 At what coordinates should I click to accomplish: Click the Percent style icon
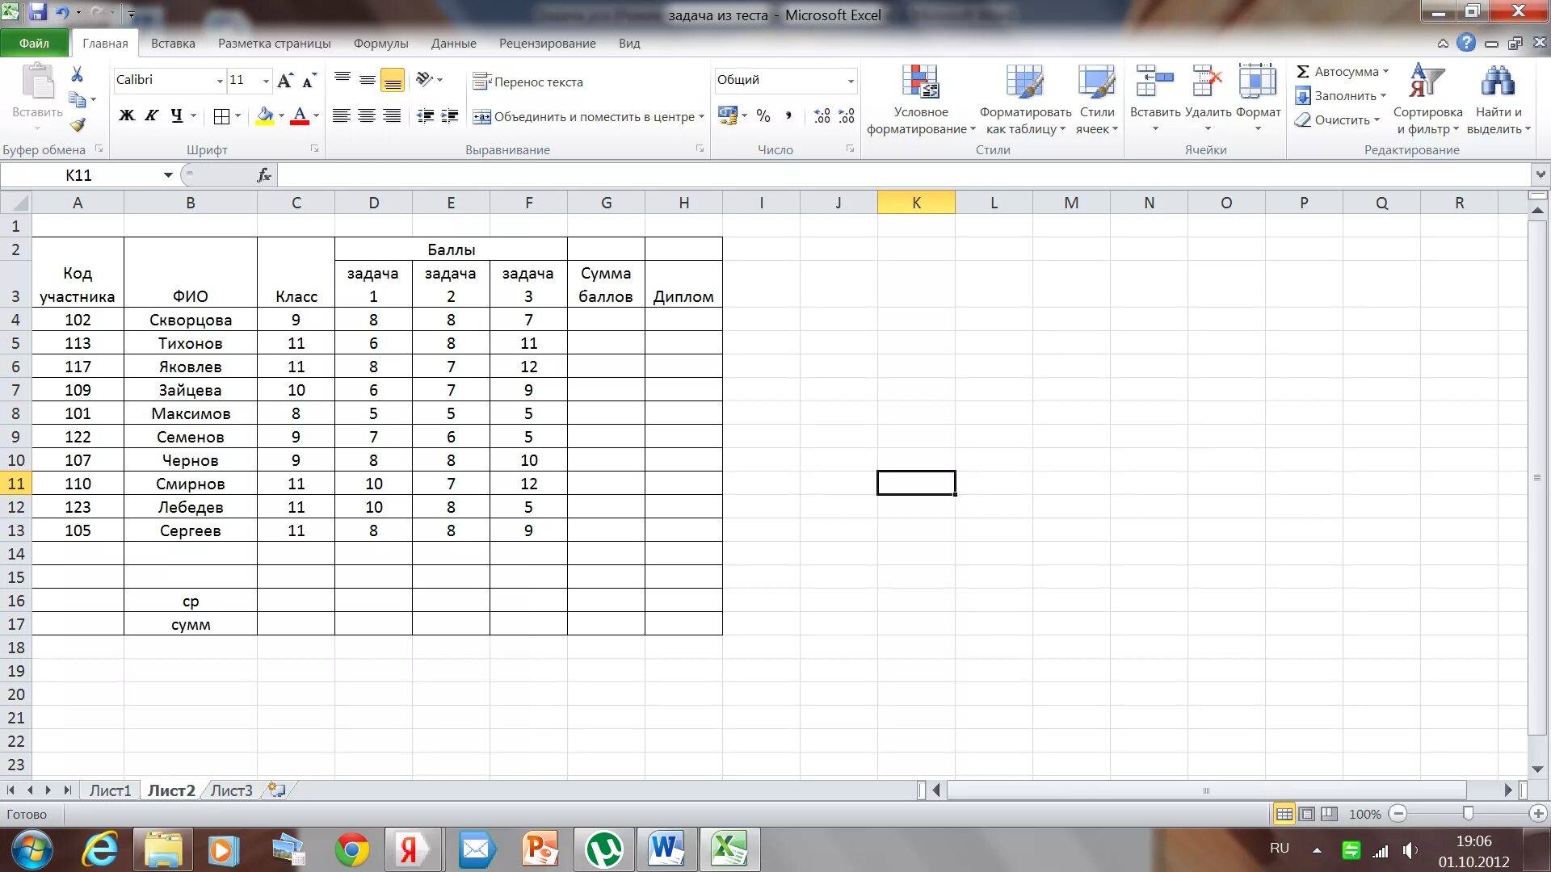point(763,116)
